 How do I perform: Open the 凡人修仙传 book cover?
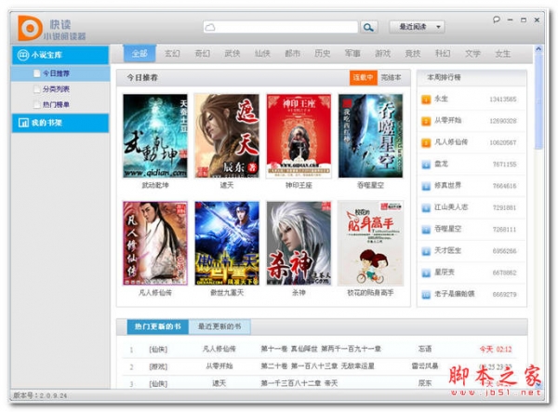(155, 244)
